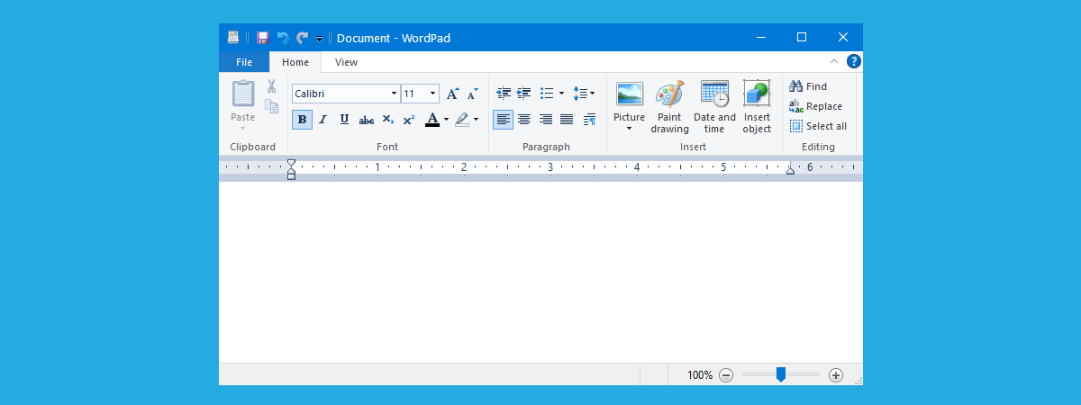The height and width of the screenshot is (405, 1081).
Task: Insert a Paint drawing
Action: point(669,106)
